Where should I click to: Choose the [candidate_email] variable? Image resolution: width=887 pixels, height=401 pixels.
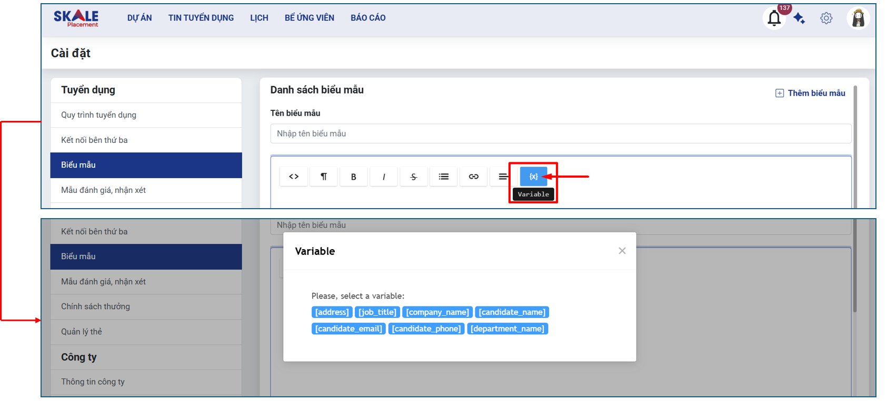[348, 328]
